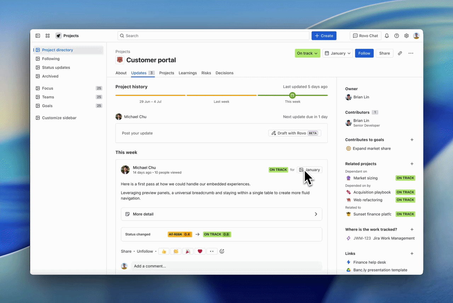Switch to the Risks tab
This screenshot has width=453, height=303.
click(x=206, y=73)
